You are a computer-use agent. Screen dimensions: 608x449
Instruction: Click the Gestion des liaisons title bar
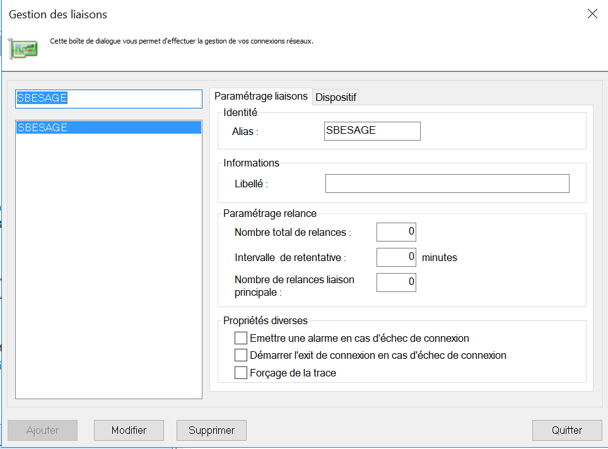pos(252,14)
